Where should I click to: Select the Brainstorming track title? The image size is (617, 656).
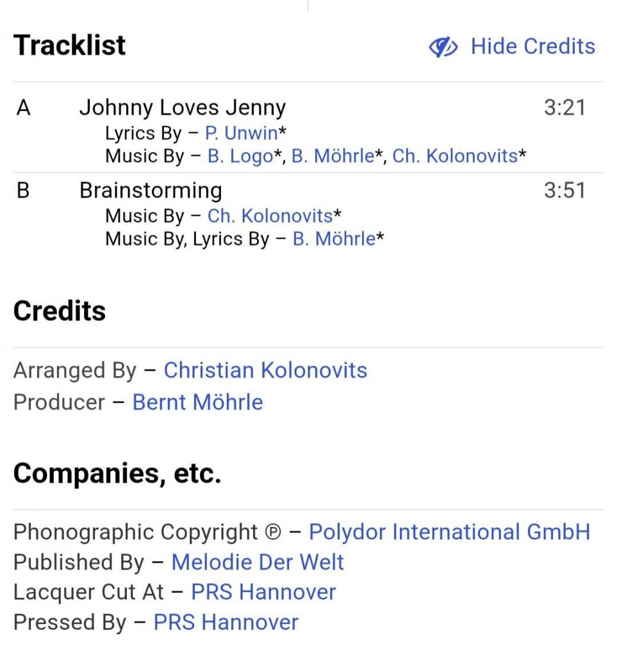pyautogui.click(x=151, y=190)
